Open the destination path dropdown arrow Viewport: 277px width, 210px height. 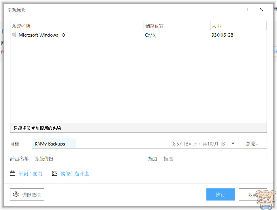click(x=233, y=144)
